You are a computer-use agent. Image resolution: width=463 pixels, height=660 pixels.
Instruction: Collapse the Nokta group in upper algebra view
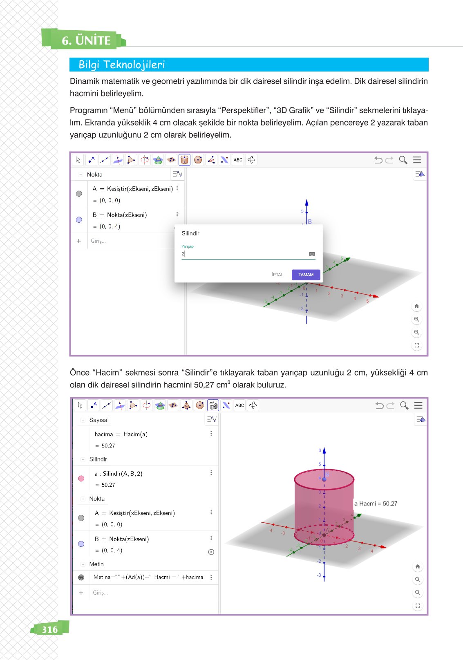tap(81, 175)
